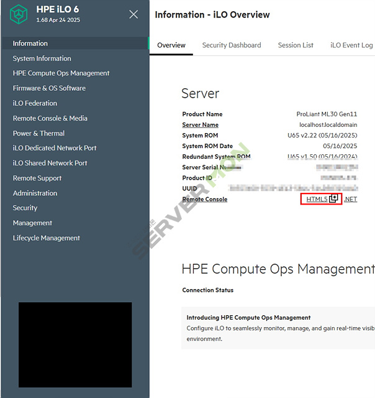Open the Administration section

click(35, 193)
